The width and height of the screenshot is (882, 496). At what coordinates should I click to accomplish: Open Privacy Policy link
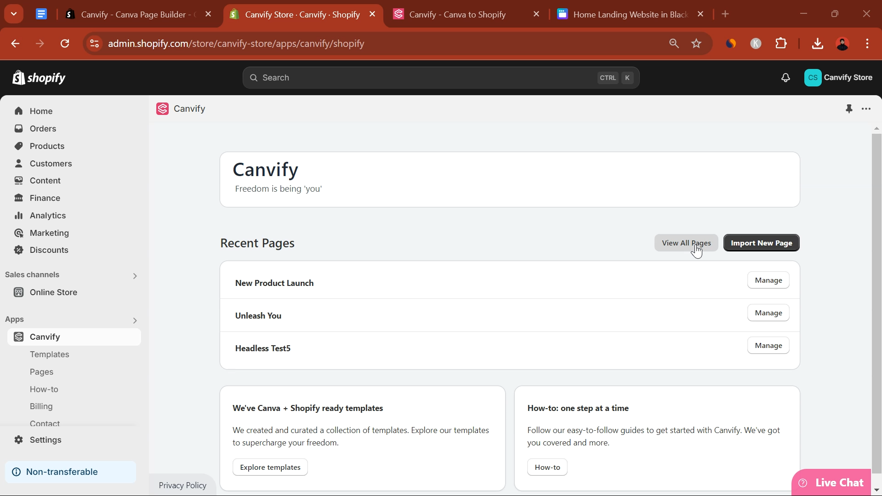182,485
